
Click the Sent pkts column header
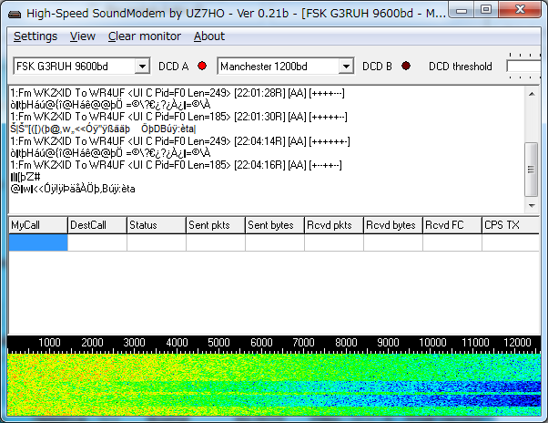point(216,225)
